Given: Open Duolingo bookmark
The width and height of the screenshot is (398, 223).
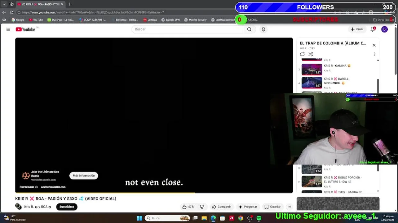Looking at the screenshot, I should pyautogui.click(x=60, y=20).
